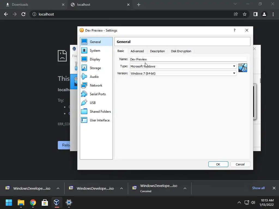Switch to the Disk Encryption tab
Image resolution: width=279 pixels, height=209 pixels.
181,51
